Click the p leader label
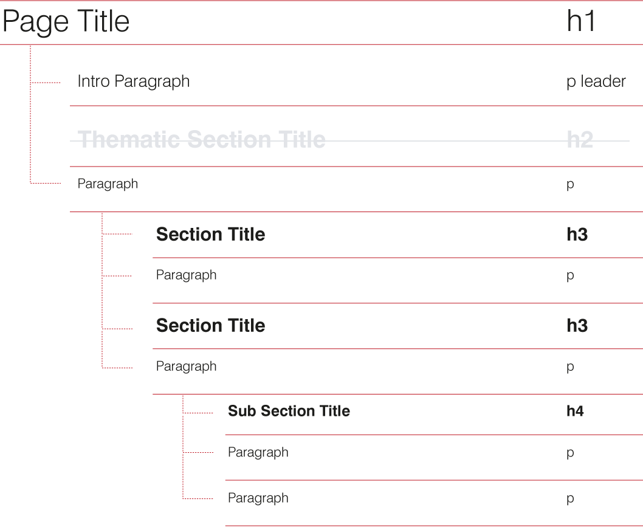Image resolution: width=643 pixels, height=527 pixels. (596, 81)
